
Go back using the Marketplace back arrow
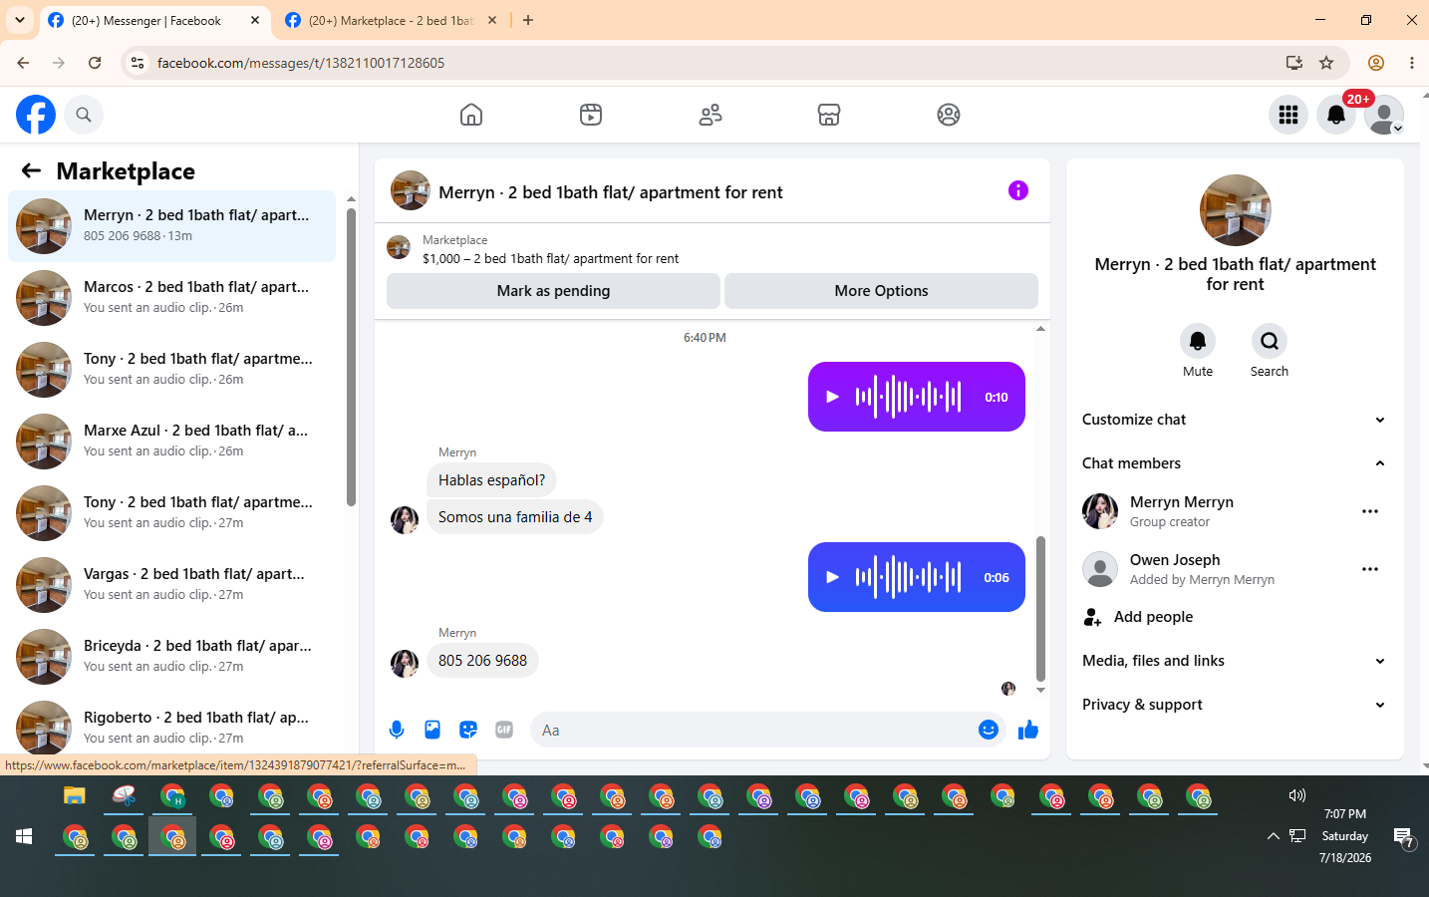31,170
